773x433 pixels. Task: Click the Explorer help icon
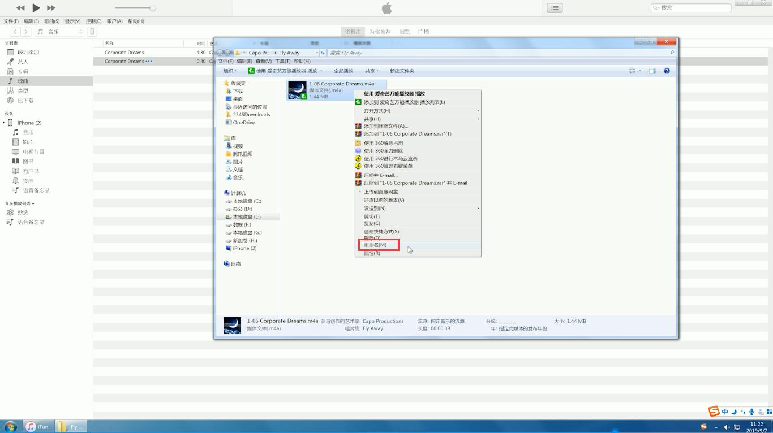[x=667, y=71]
